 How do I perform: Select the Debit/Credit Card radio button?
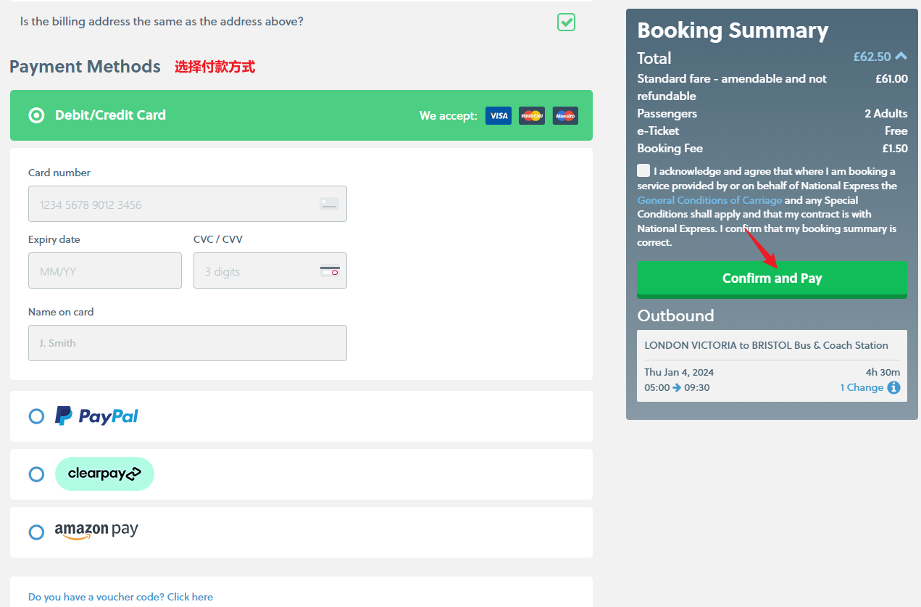coord(36,115)
